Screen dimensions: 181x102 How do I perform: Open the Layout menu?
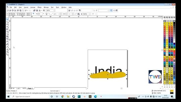[26, 7]
